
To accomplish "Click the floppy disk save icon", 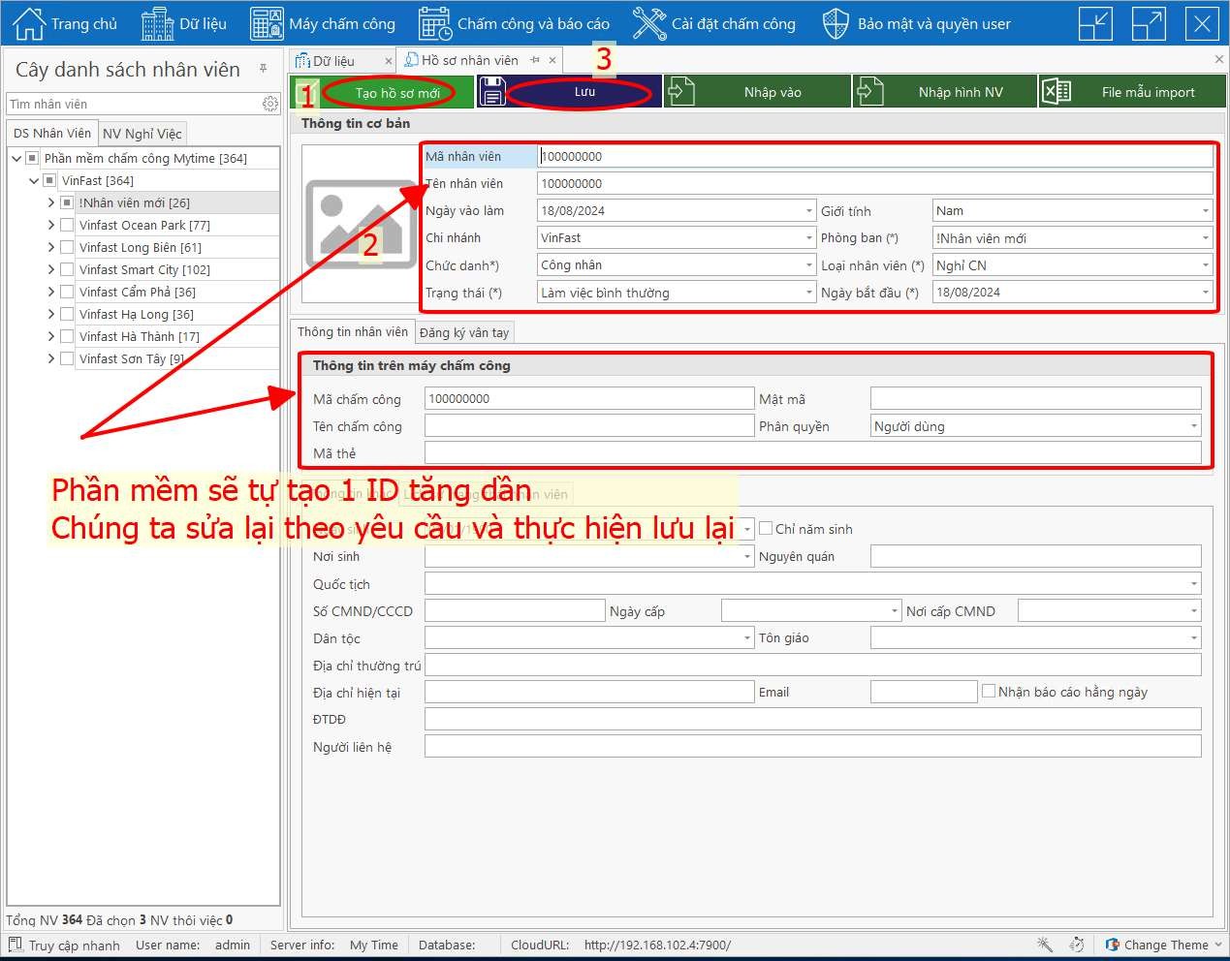I will click(492, 93).
